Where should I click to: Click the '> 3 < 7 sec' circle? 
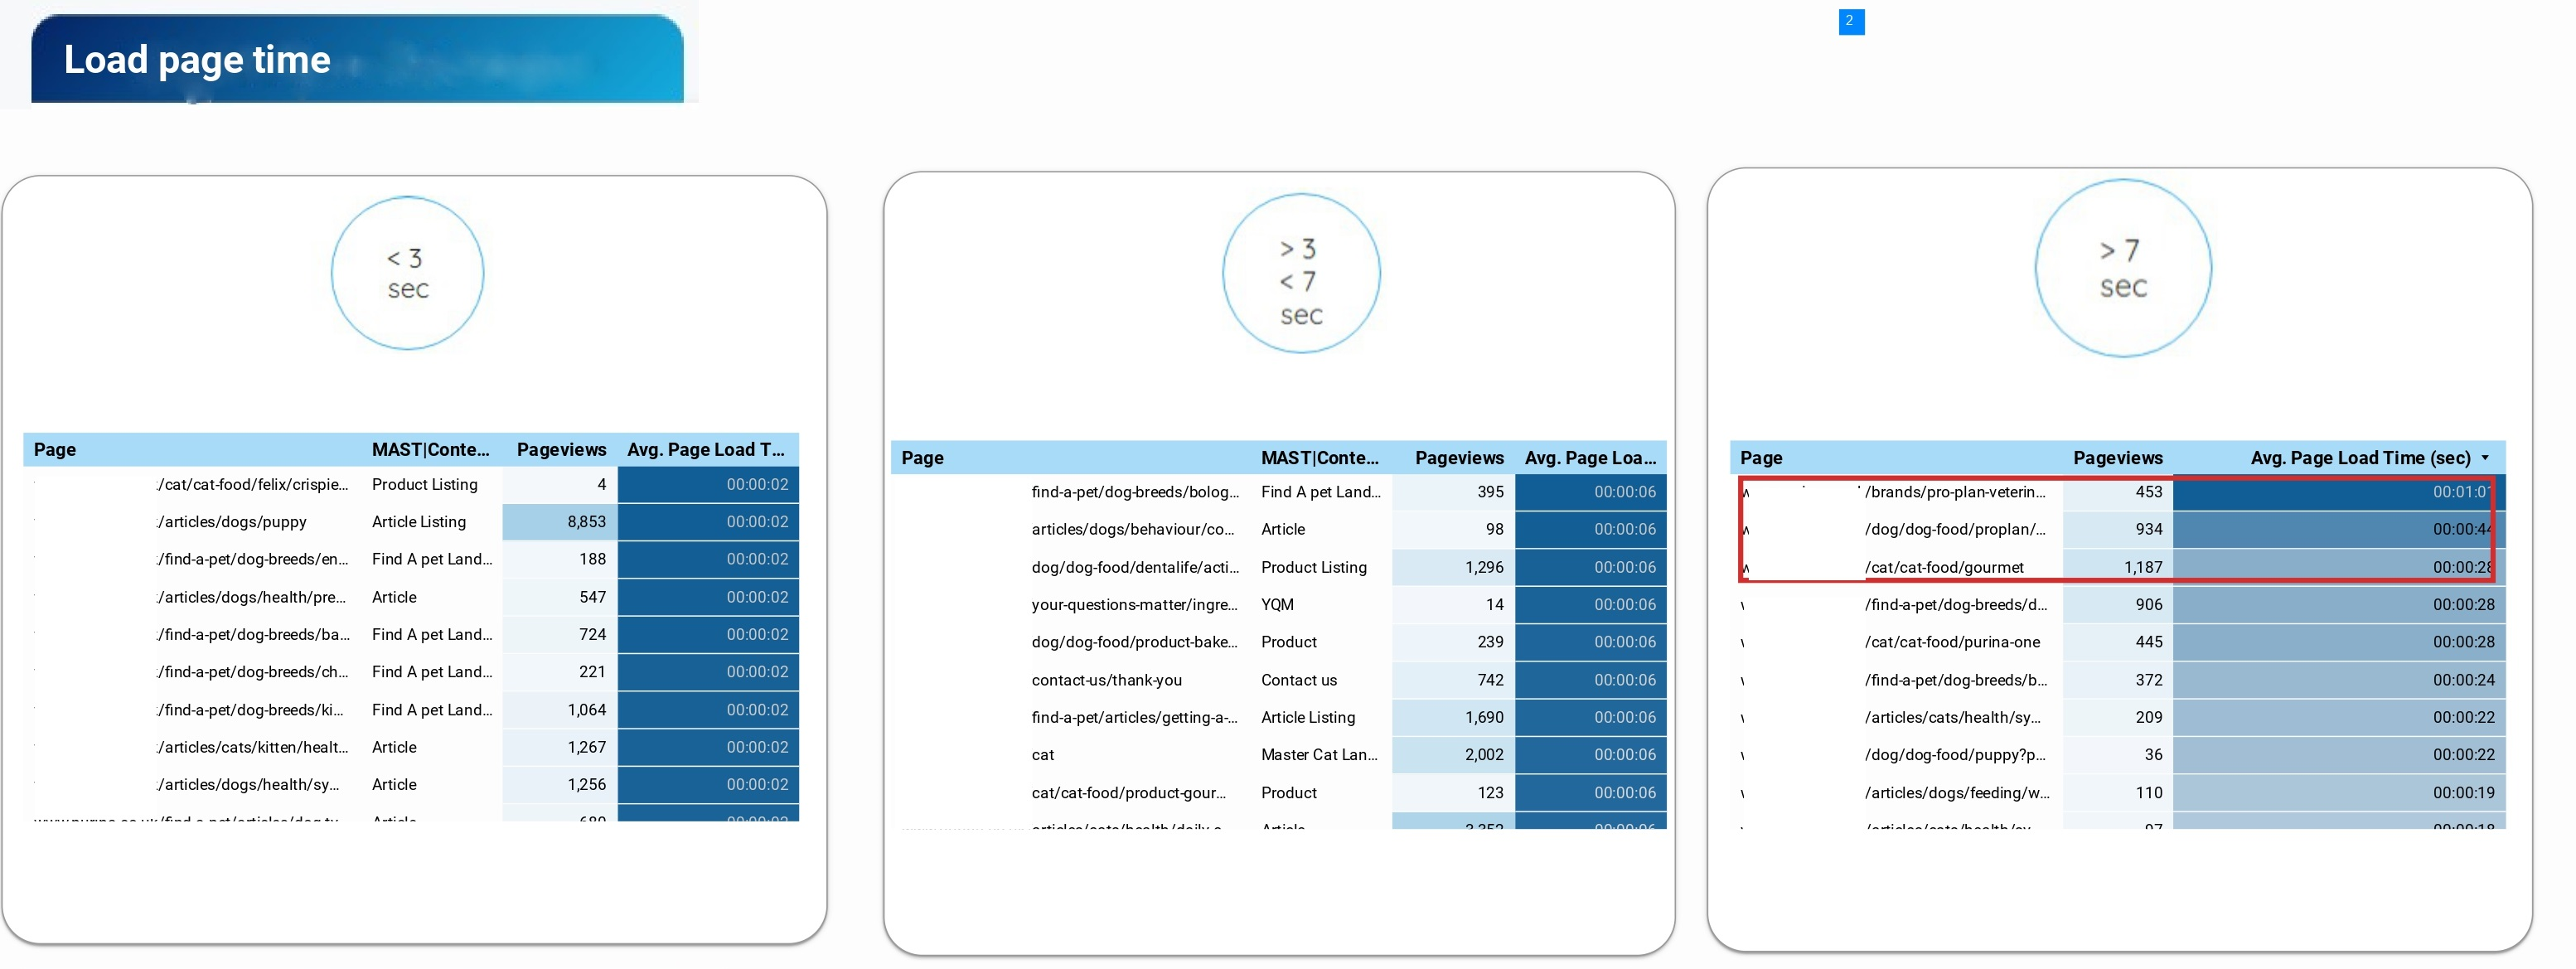point(1301,273)
